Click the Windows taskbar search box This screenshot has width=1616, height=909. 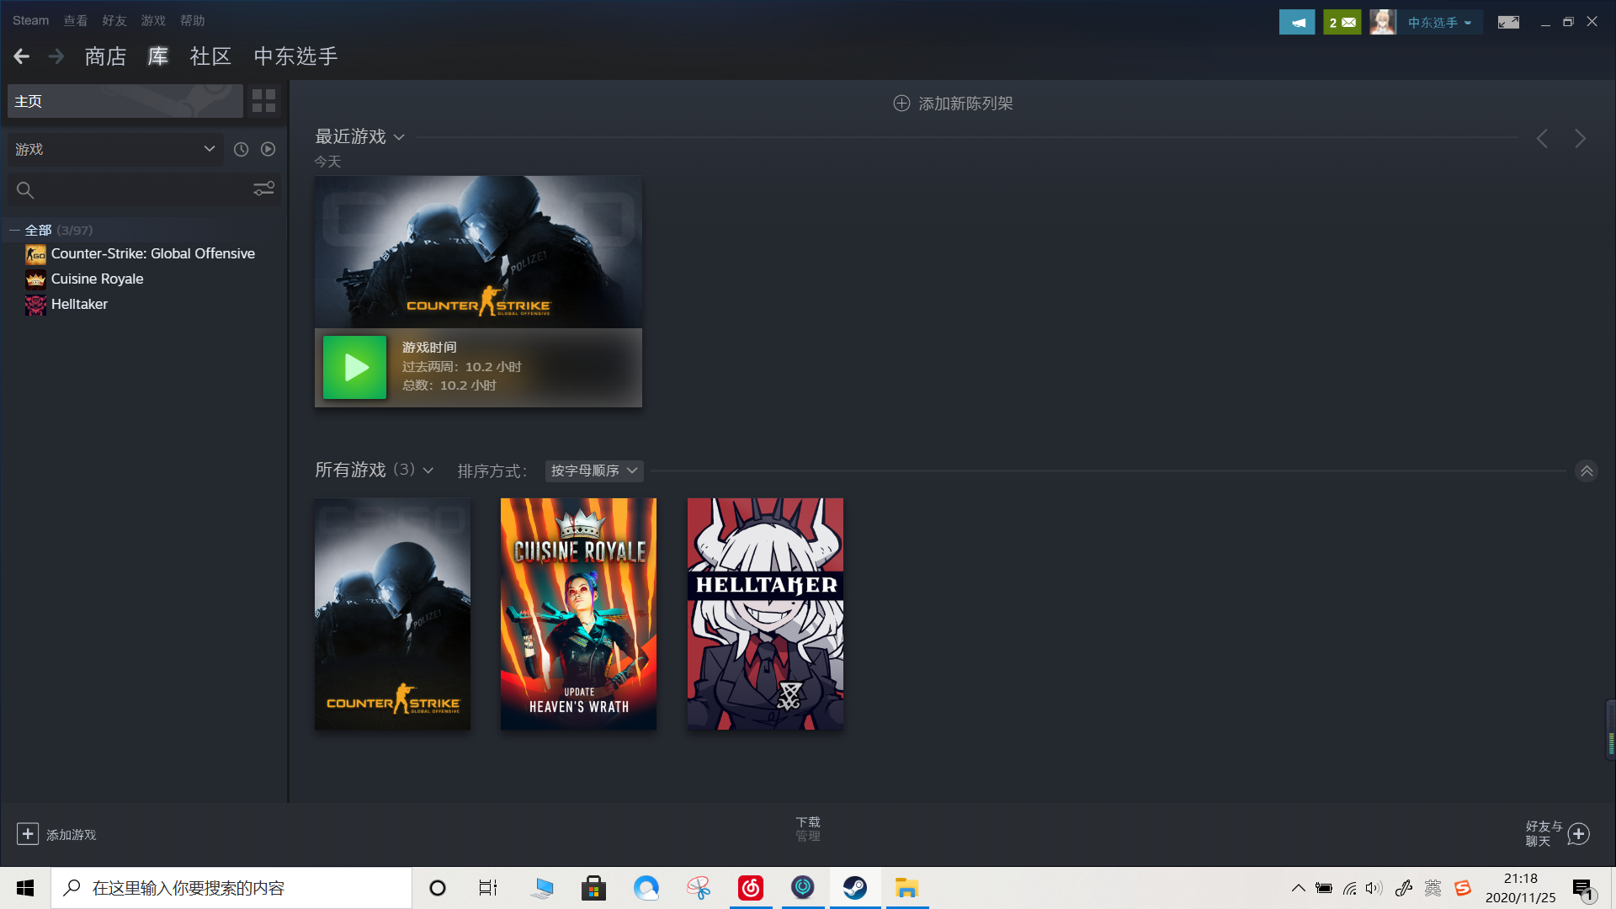(x=231, y=888)
